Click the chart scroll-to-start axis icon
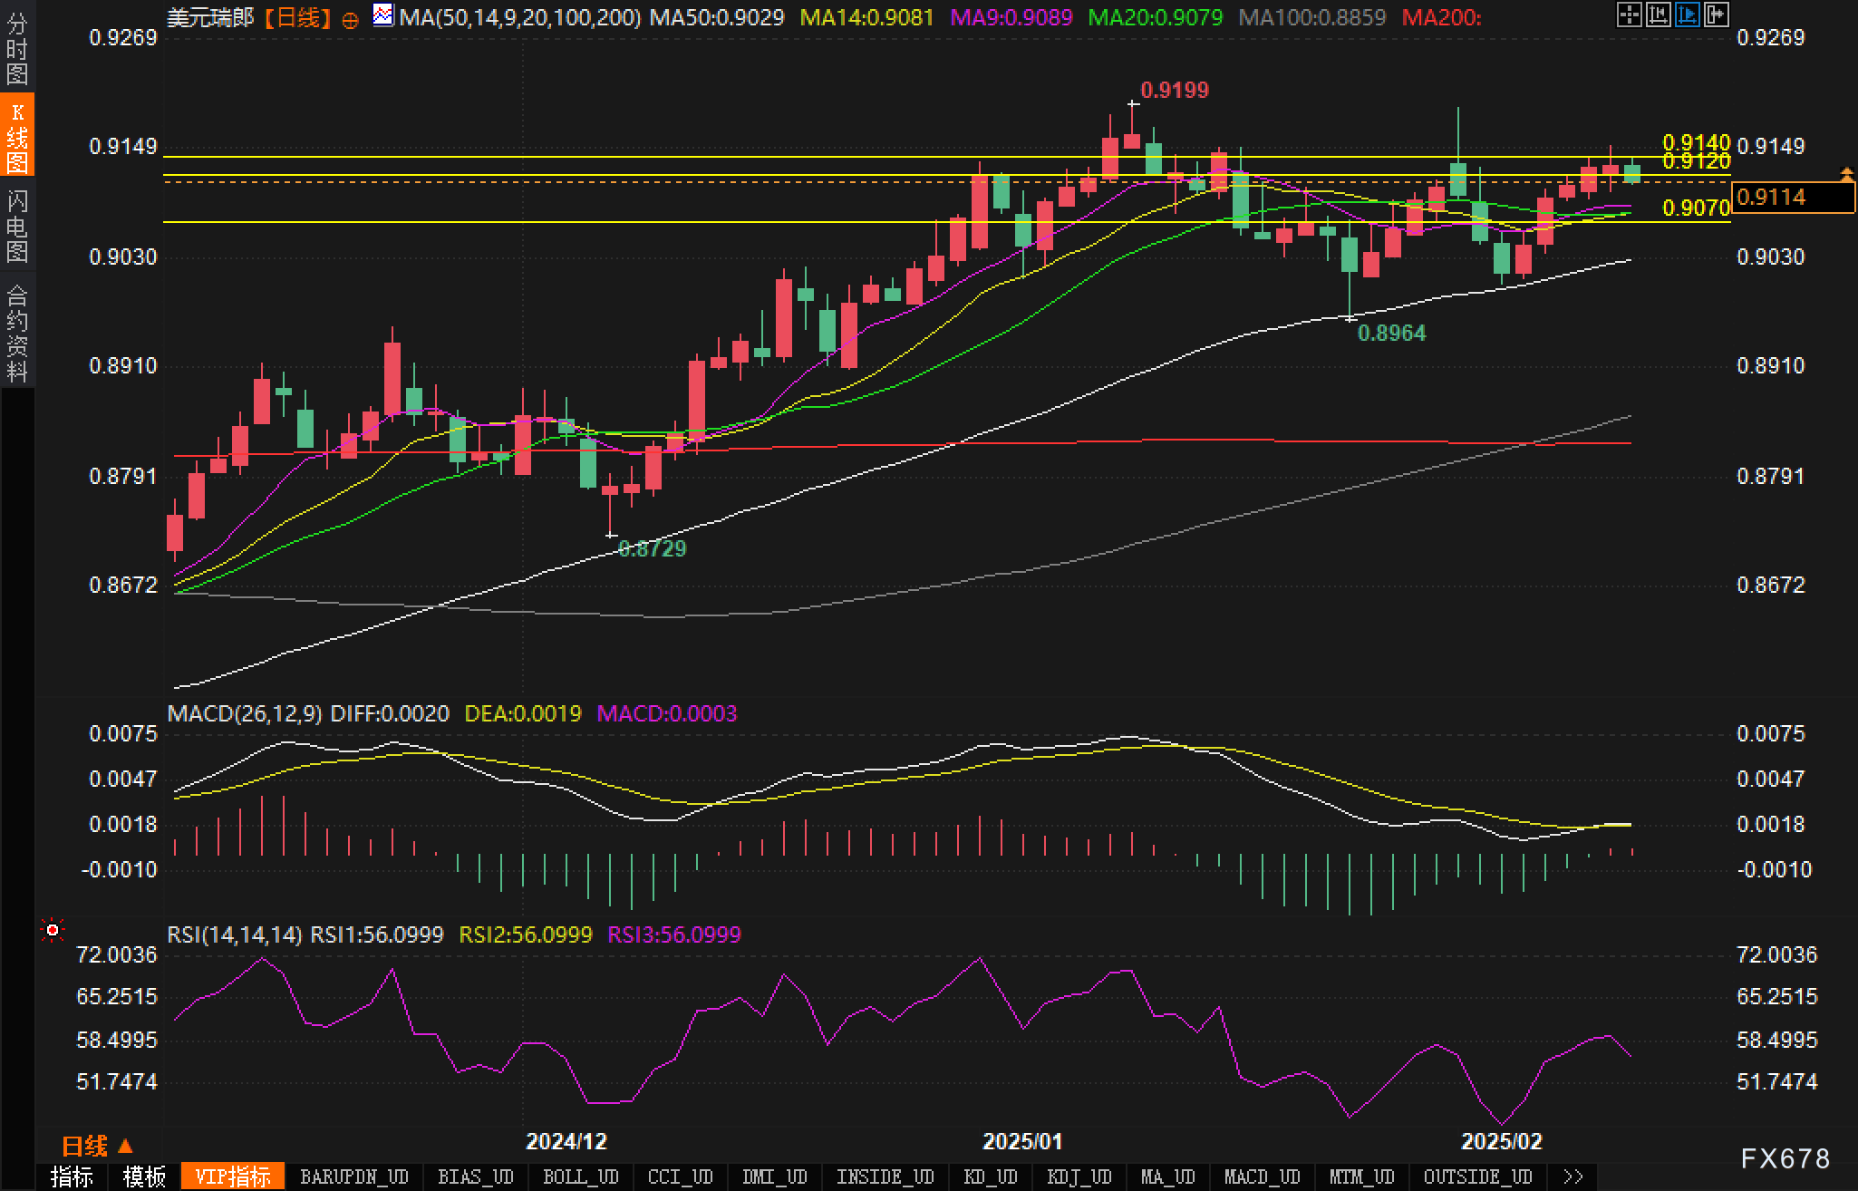1858x1191 pixels. tap(1658, 15)
